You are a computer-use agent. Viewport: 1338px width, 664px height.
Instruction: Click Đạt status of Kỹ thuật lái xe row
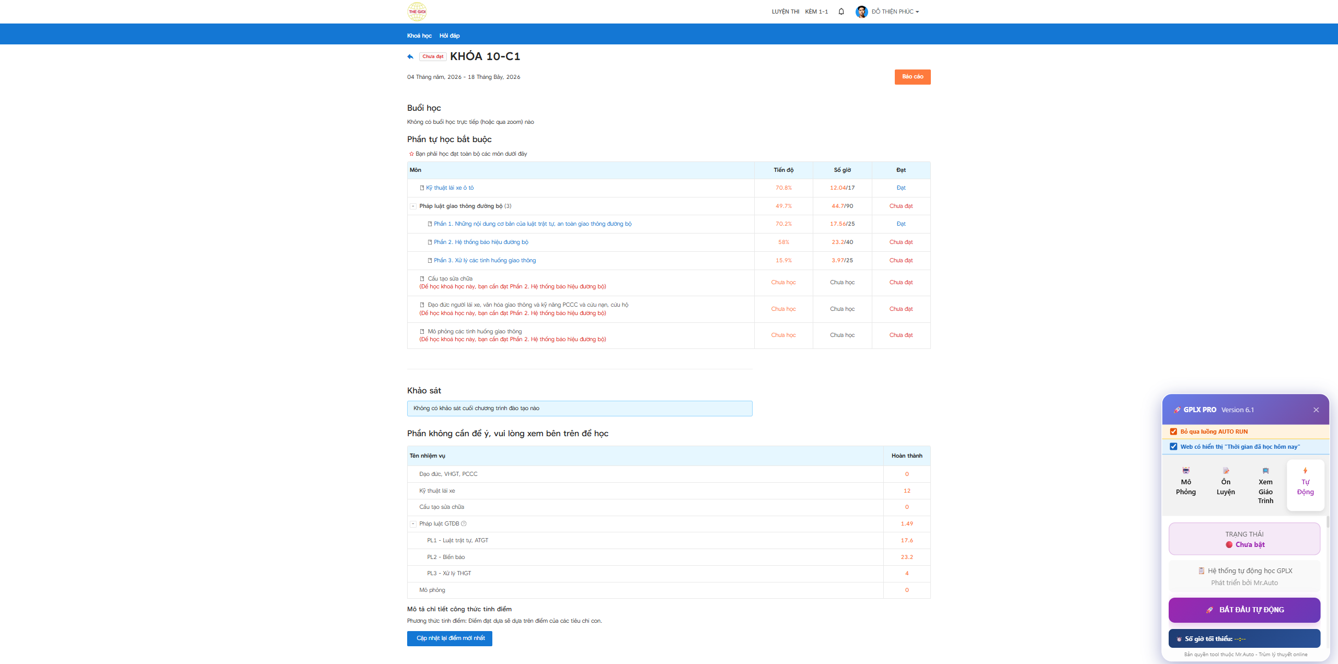point(901,188)
